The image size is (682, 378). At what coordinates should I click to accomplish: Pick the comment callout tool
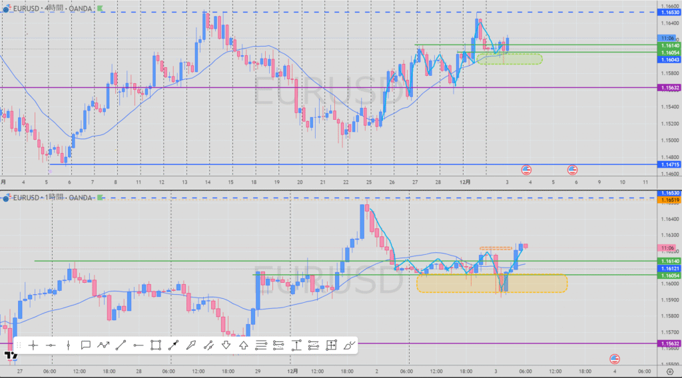[86, 345]
